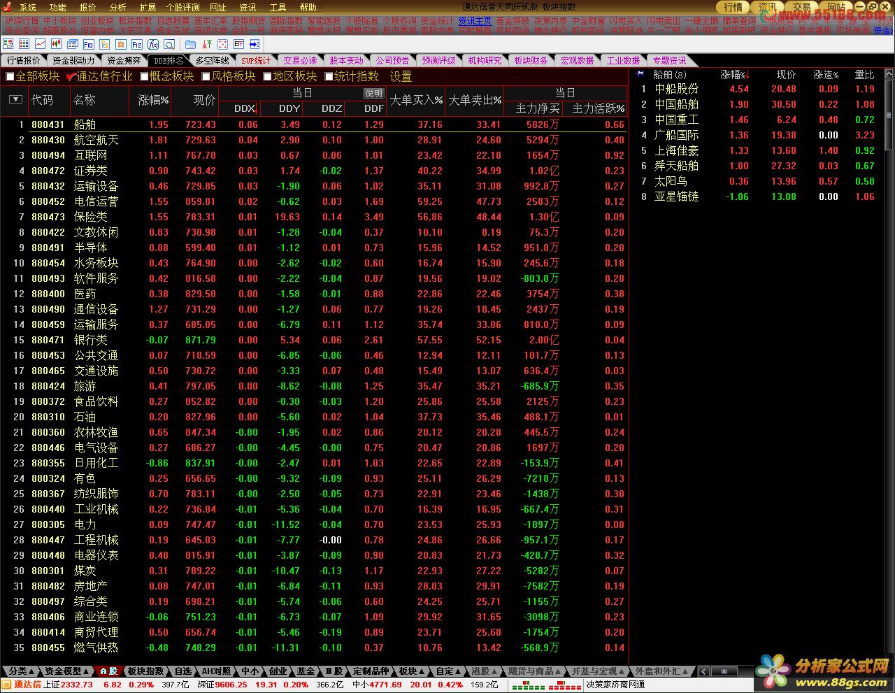The width and height of the screenshot is (895, 693).
Task: Click the 交易 button at top right
Action: 801,7
